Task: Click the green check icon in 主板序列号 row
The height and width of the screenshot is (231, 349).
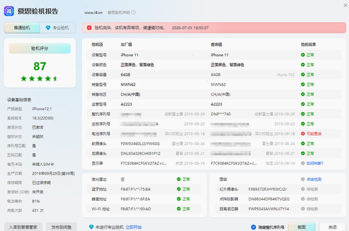Action: point(303,124)
